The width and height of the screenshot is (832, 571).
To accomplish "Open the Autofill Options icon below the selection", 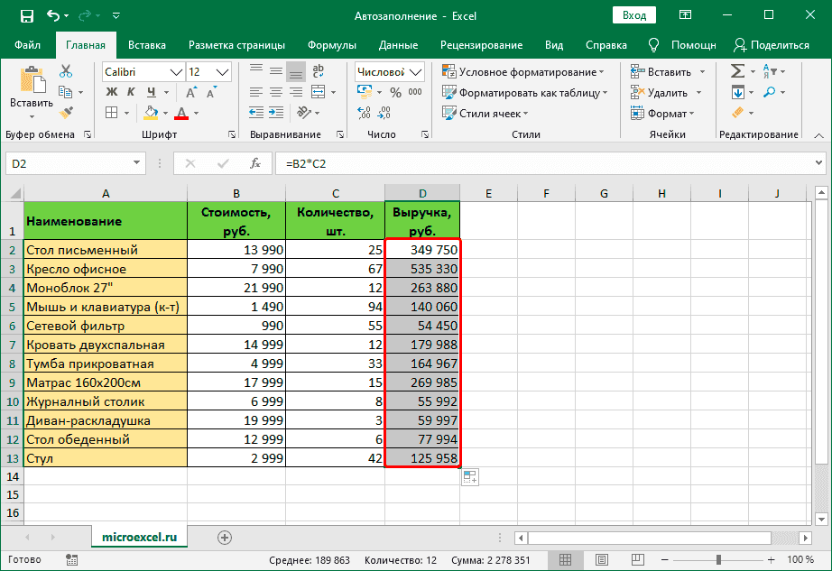I will [470, 478].
